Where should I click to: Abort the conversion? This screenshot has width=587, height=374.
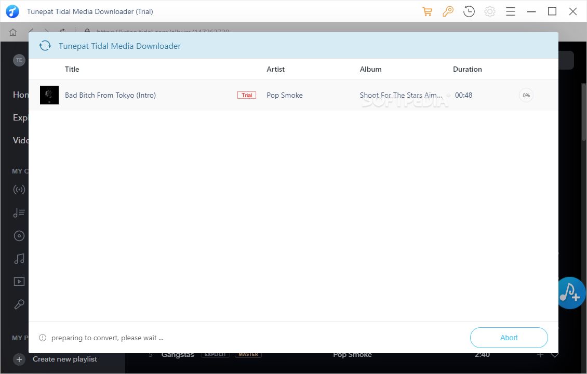[509, 338]
